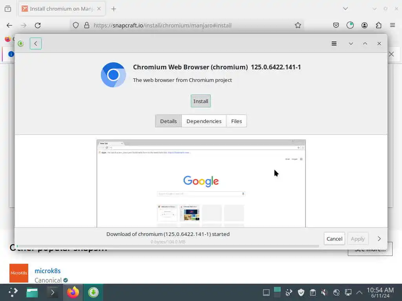Viewport: 402px width, 301px height.
Task: Open the microk8s snap link
Action: pos(48,271)
